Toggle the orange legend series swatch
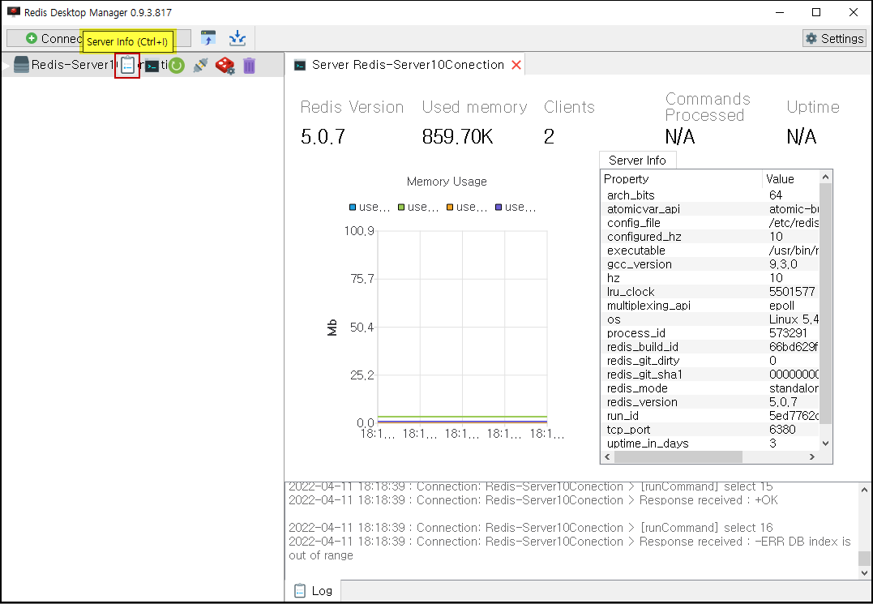 coord(449,208)
